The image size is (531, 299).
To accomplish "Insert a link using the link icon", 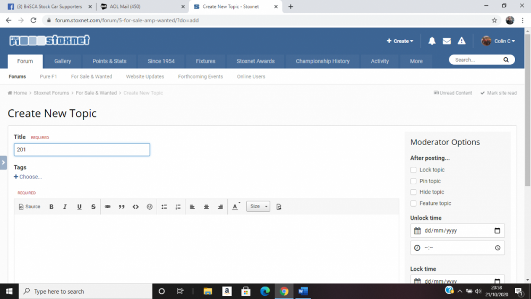I will click(107, 207).
